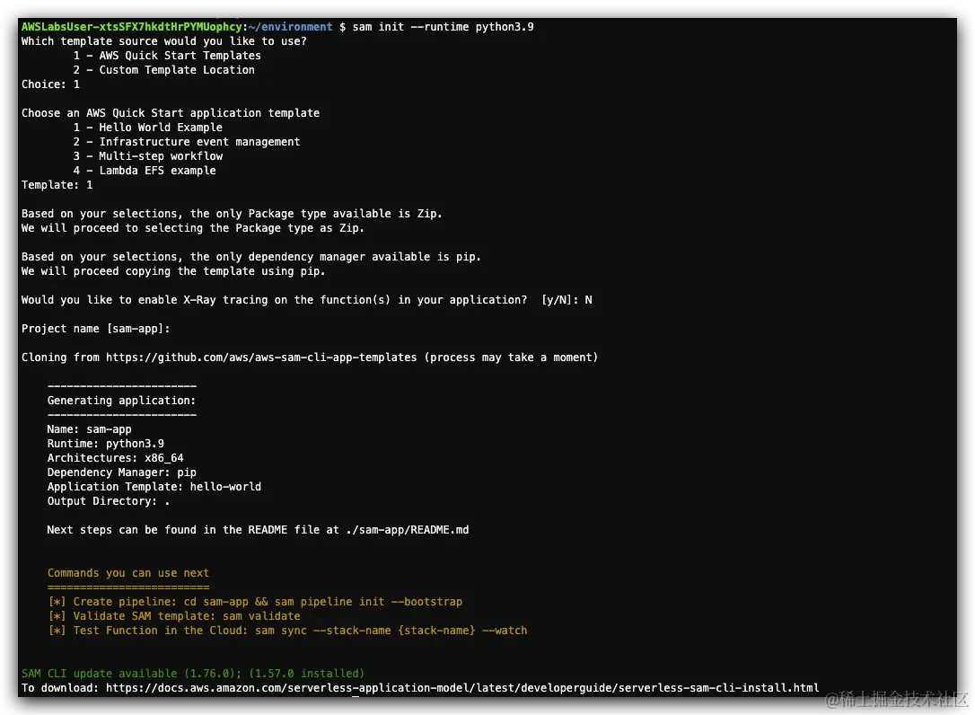
Task: Click the 'Name: sam-app' line
Action: click(x=90, y=428)
